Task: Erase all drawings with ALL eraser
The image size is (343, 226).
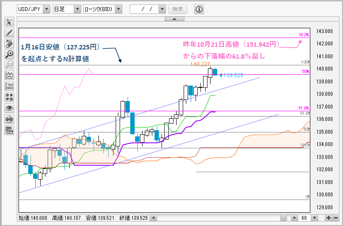Action: pyautogui.click(x=9, y=44)
